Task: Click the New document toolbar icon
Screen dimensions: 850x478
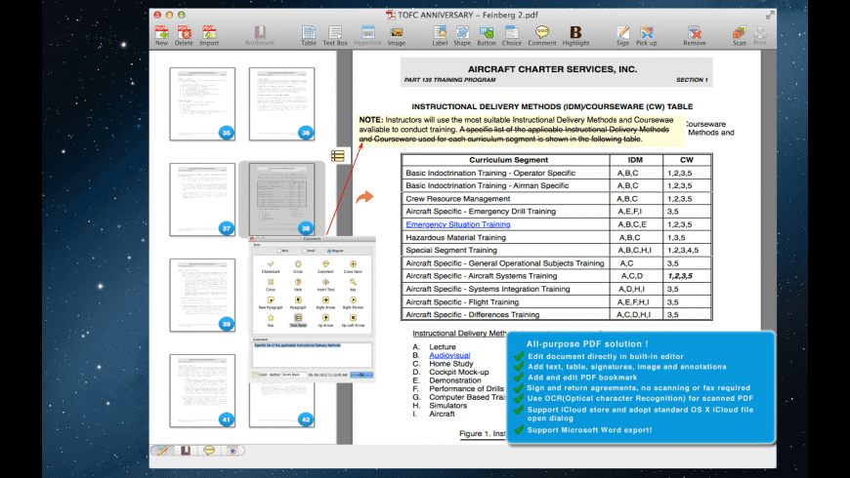Action: [161, 35]
